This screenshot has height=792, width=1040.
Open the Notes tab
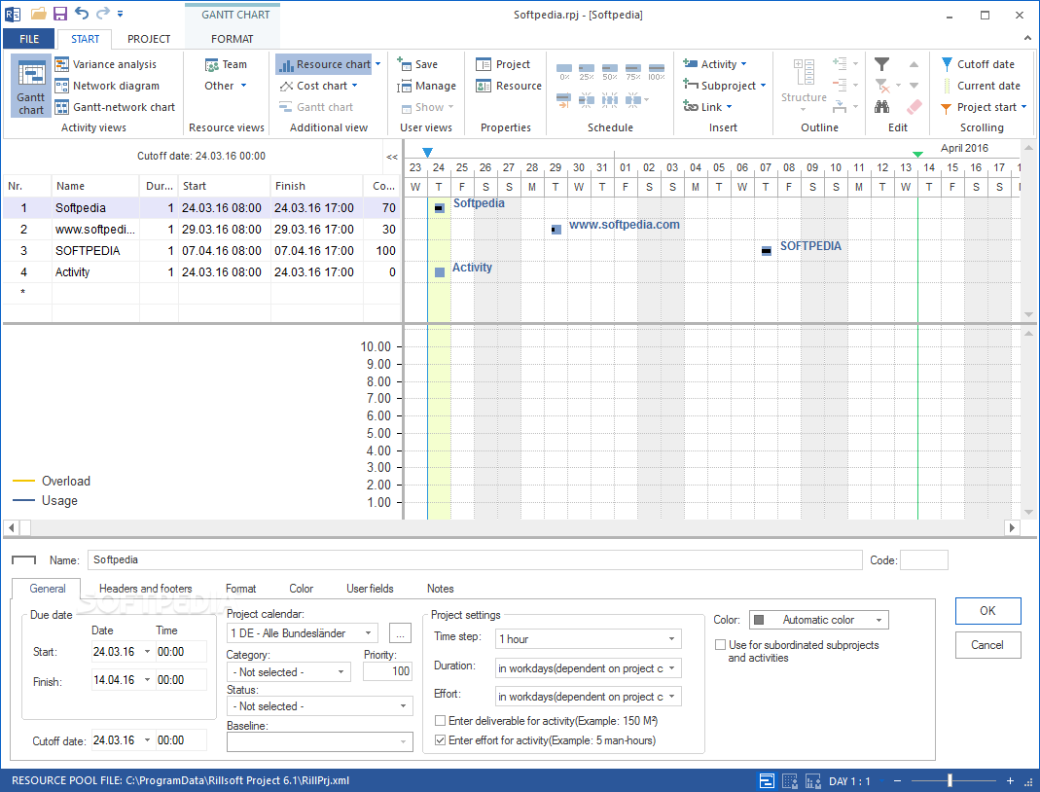tap(441, 589)
